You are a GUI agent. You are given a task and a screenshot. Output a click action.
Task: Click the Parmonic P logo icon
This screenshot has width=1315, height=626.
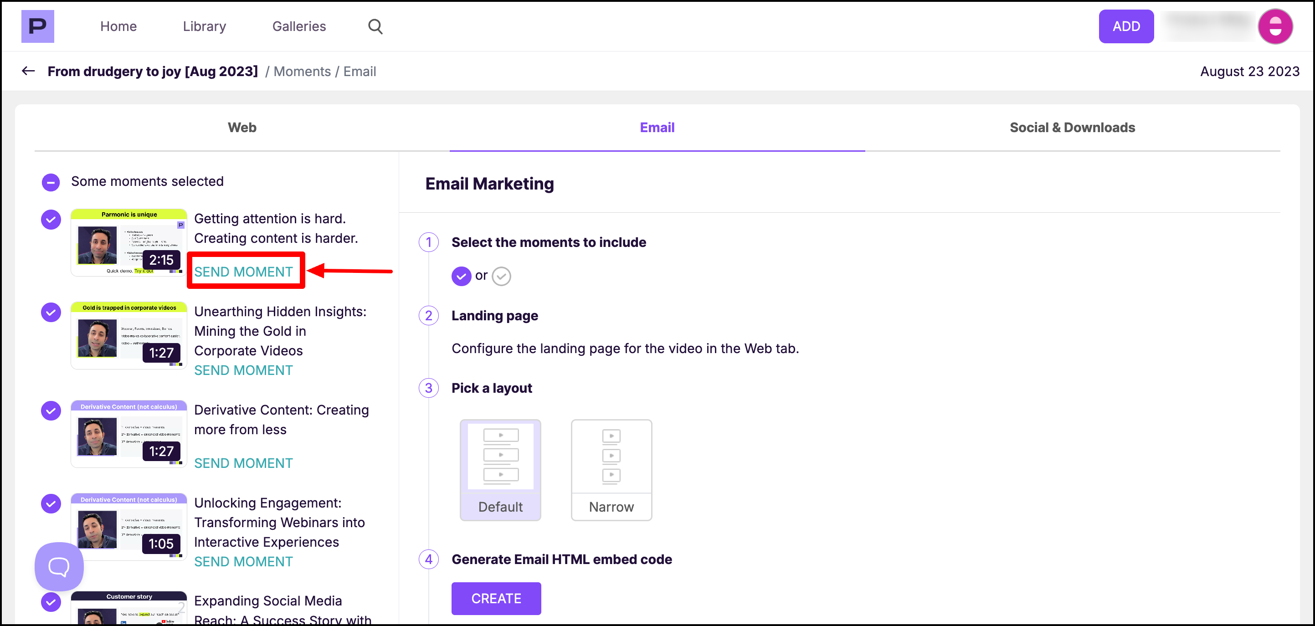click(37, 26)
